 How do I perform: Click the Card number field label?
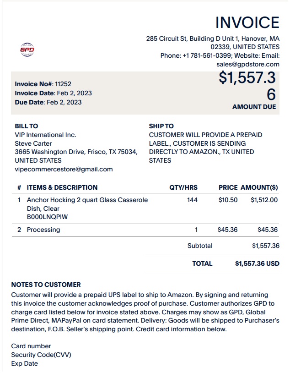coord(31,346)
